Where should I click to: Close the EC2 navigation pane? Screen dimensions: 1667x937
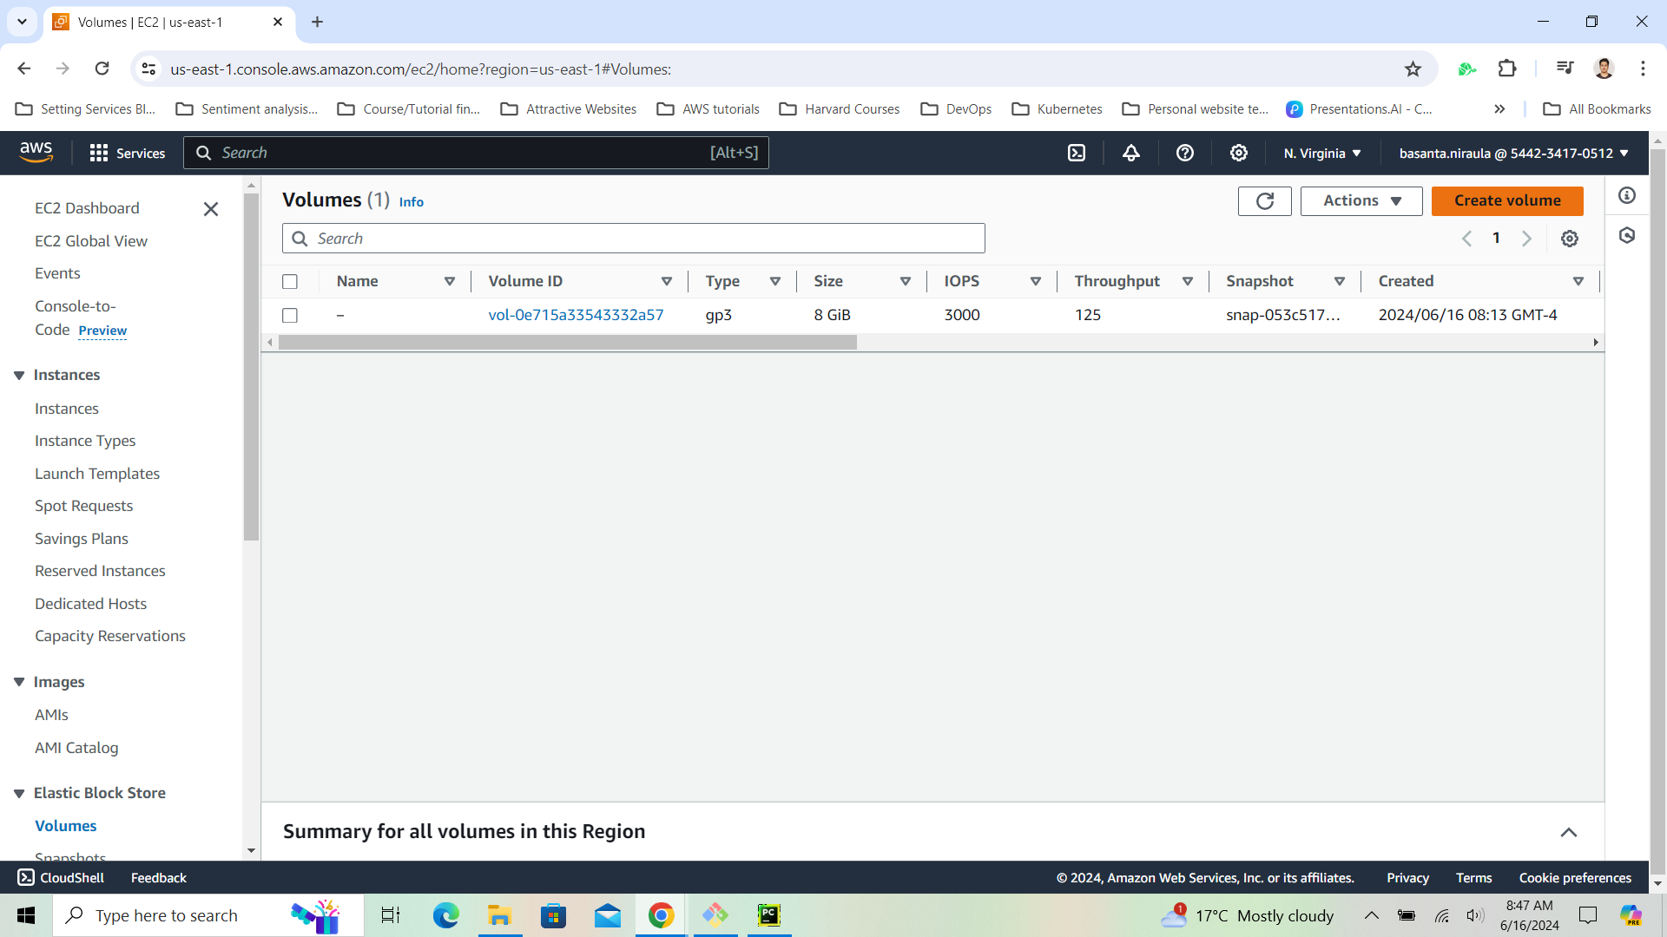211,209
